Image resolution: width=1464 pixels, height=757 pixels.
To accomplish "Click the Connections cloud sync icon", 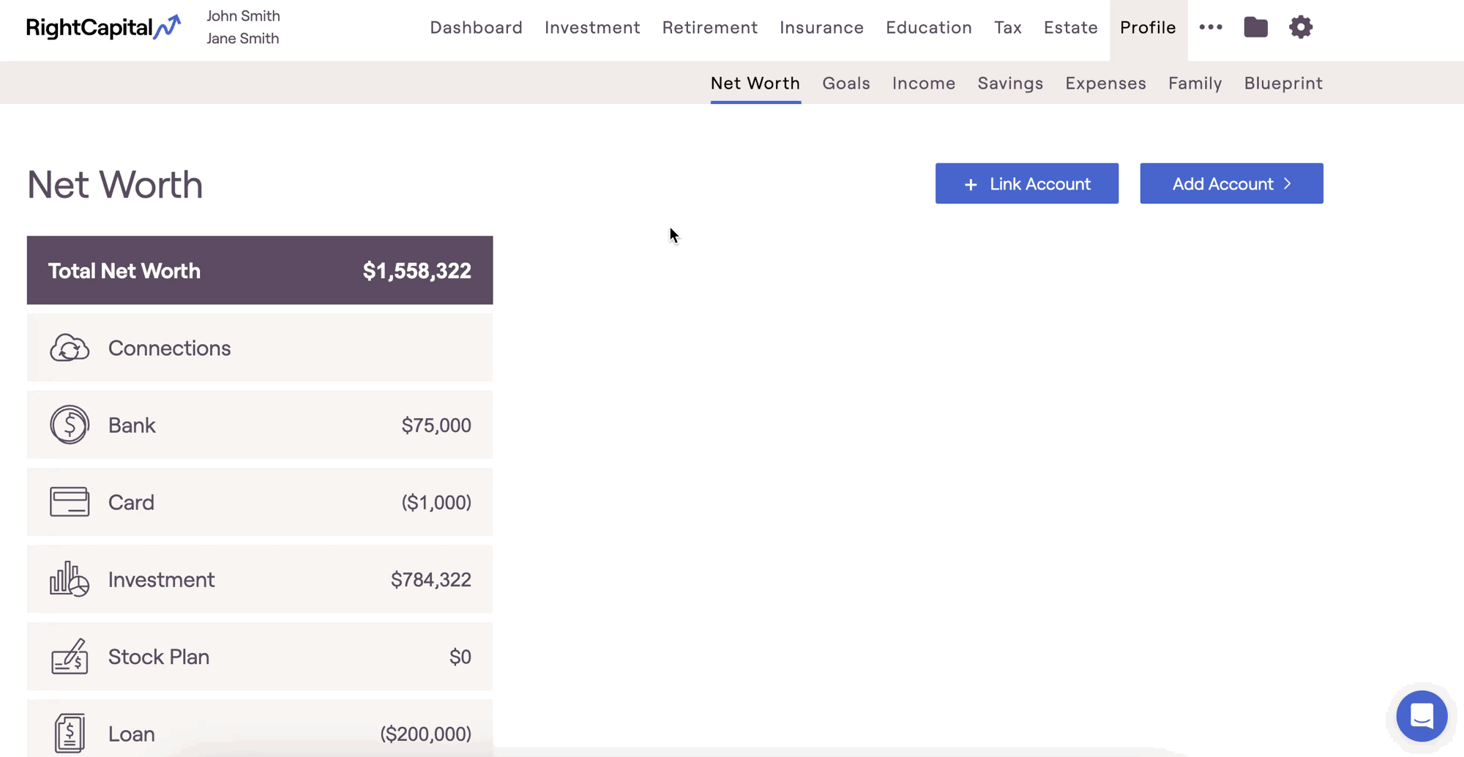I will 70,348.
